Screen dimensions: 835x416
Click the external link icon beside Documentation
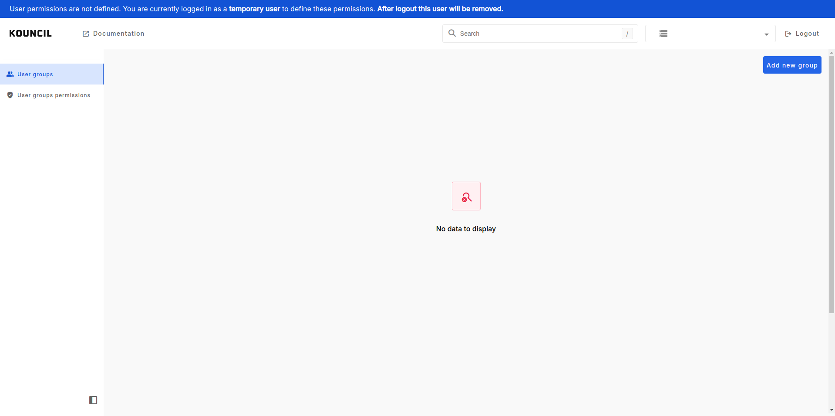click(x=86, y=34)
